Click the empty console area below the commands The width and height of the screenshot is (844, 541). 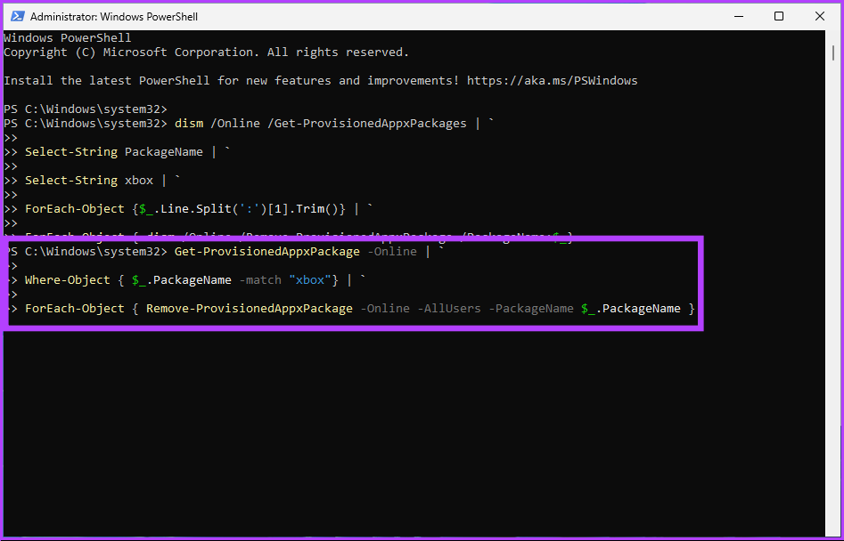coord(401,427)
